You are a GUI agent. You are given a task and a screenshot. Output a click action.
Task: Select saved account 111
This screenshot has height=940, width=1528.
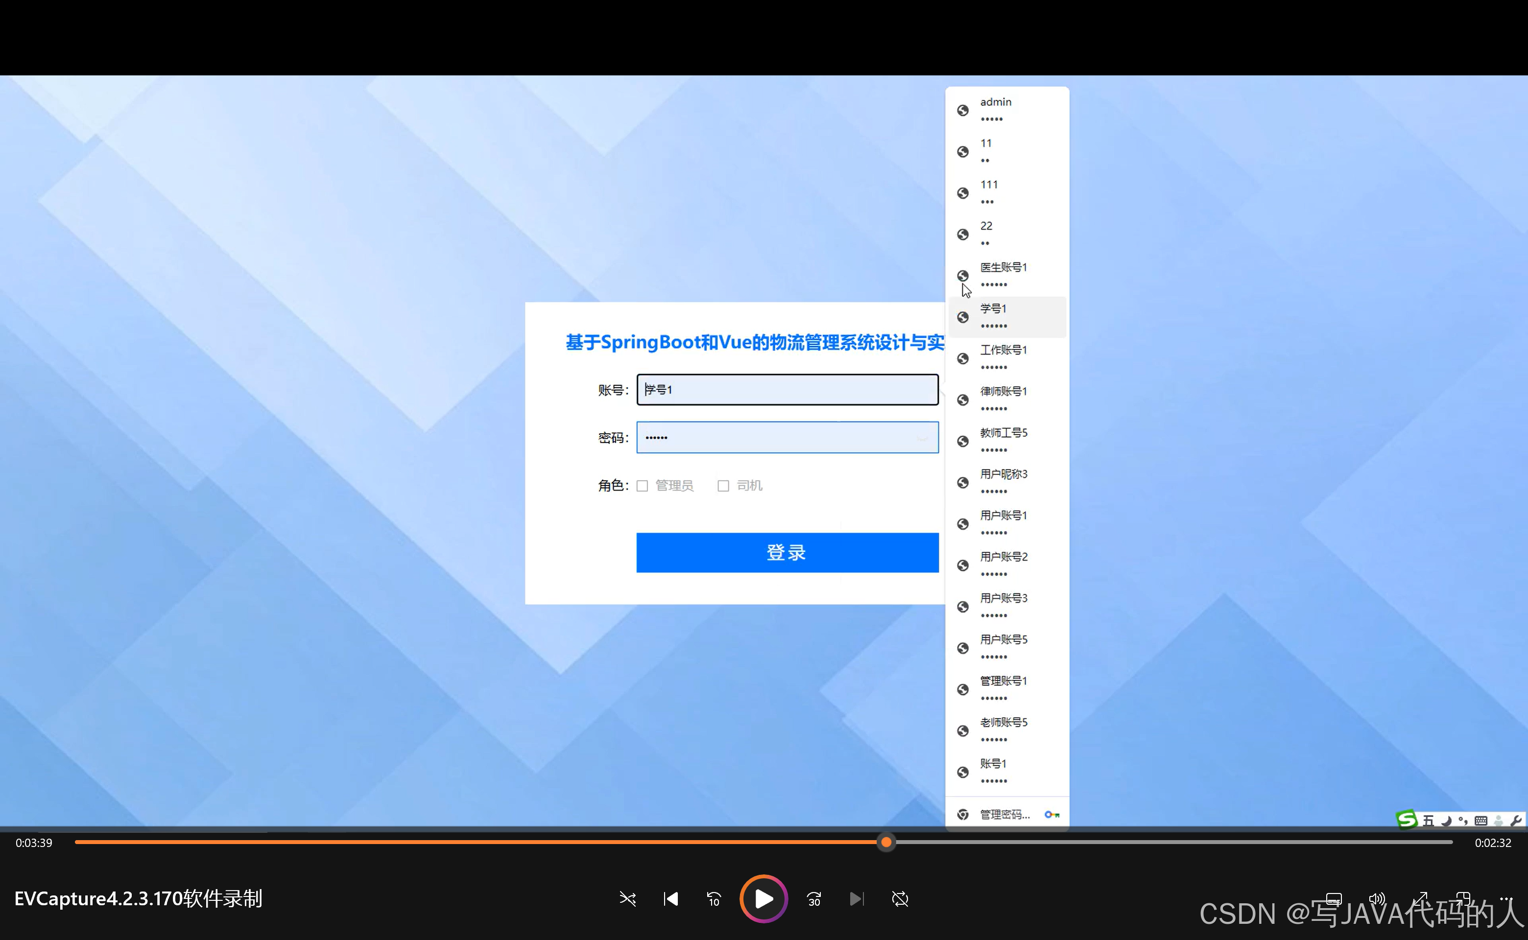[1007, 193]
